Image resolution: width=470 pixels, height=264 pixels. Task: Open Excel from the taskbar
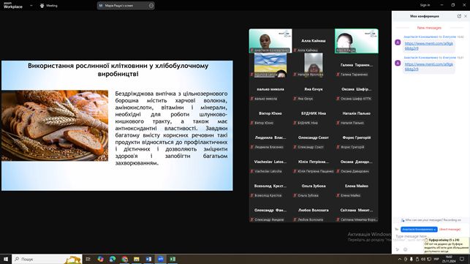173,259
